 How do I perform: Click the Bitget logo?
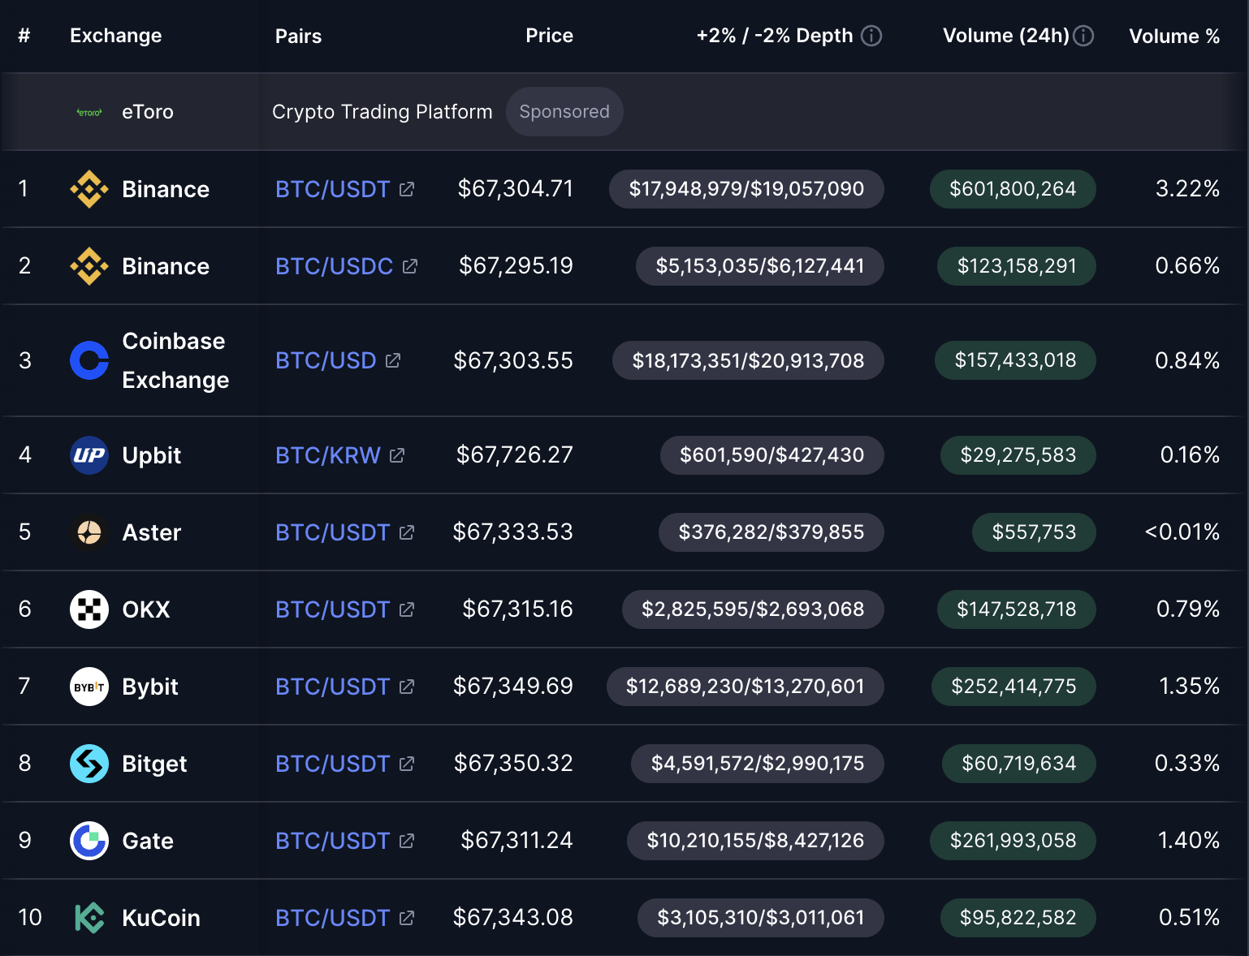click(x=89, y=764)
